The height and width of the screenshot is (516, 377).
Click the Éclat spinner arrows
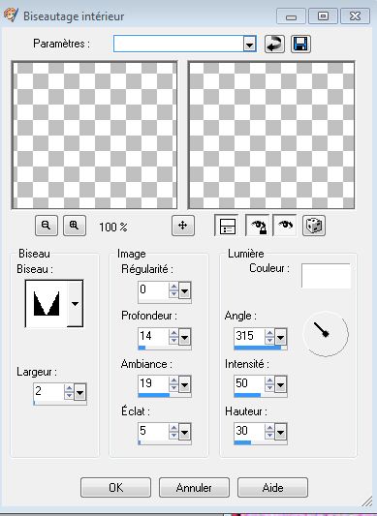[173, 432]
